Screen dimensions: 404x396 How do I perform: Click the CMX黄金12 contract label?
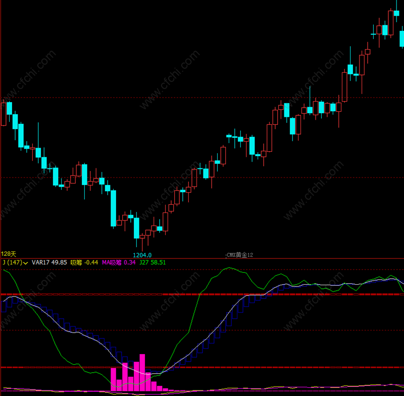240,255
